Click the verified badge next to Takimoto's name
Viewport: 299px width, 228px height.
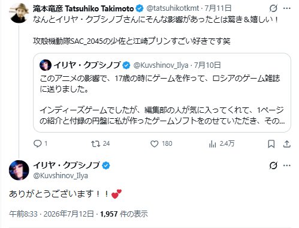(x=140, y=8)
